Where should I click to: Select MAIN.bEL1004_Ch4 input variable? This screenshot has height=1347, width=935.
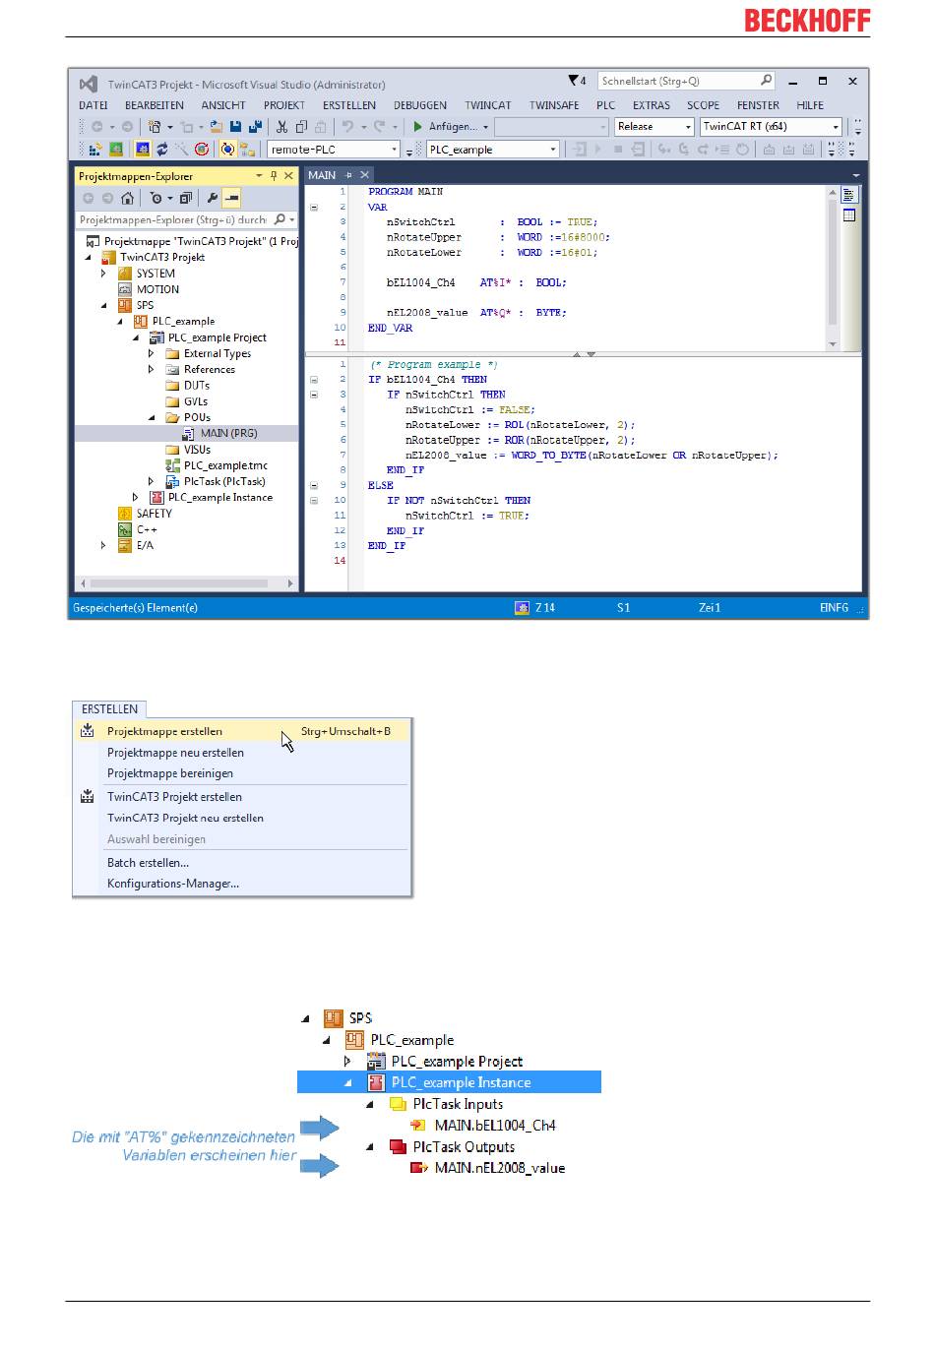[x=495, y=1126]
